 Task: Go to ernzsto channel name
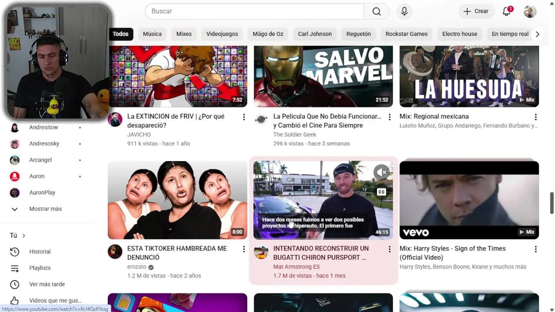tap(137, 267)
